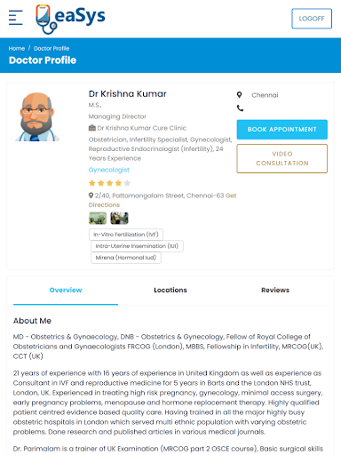Go to Home breadcrumb link
The width and height of the screenshot is (341, 455).
17,48
